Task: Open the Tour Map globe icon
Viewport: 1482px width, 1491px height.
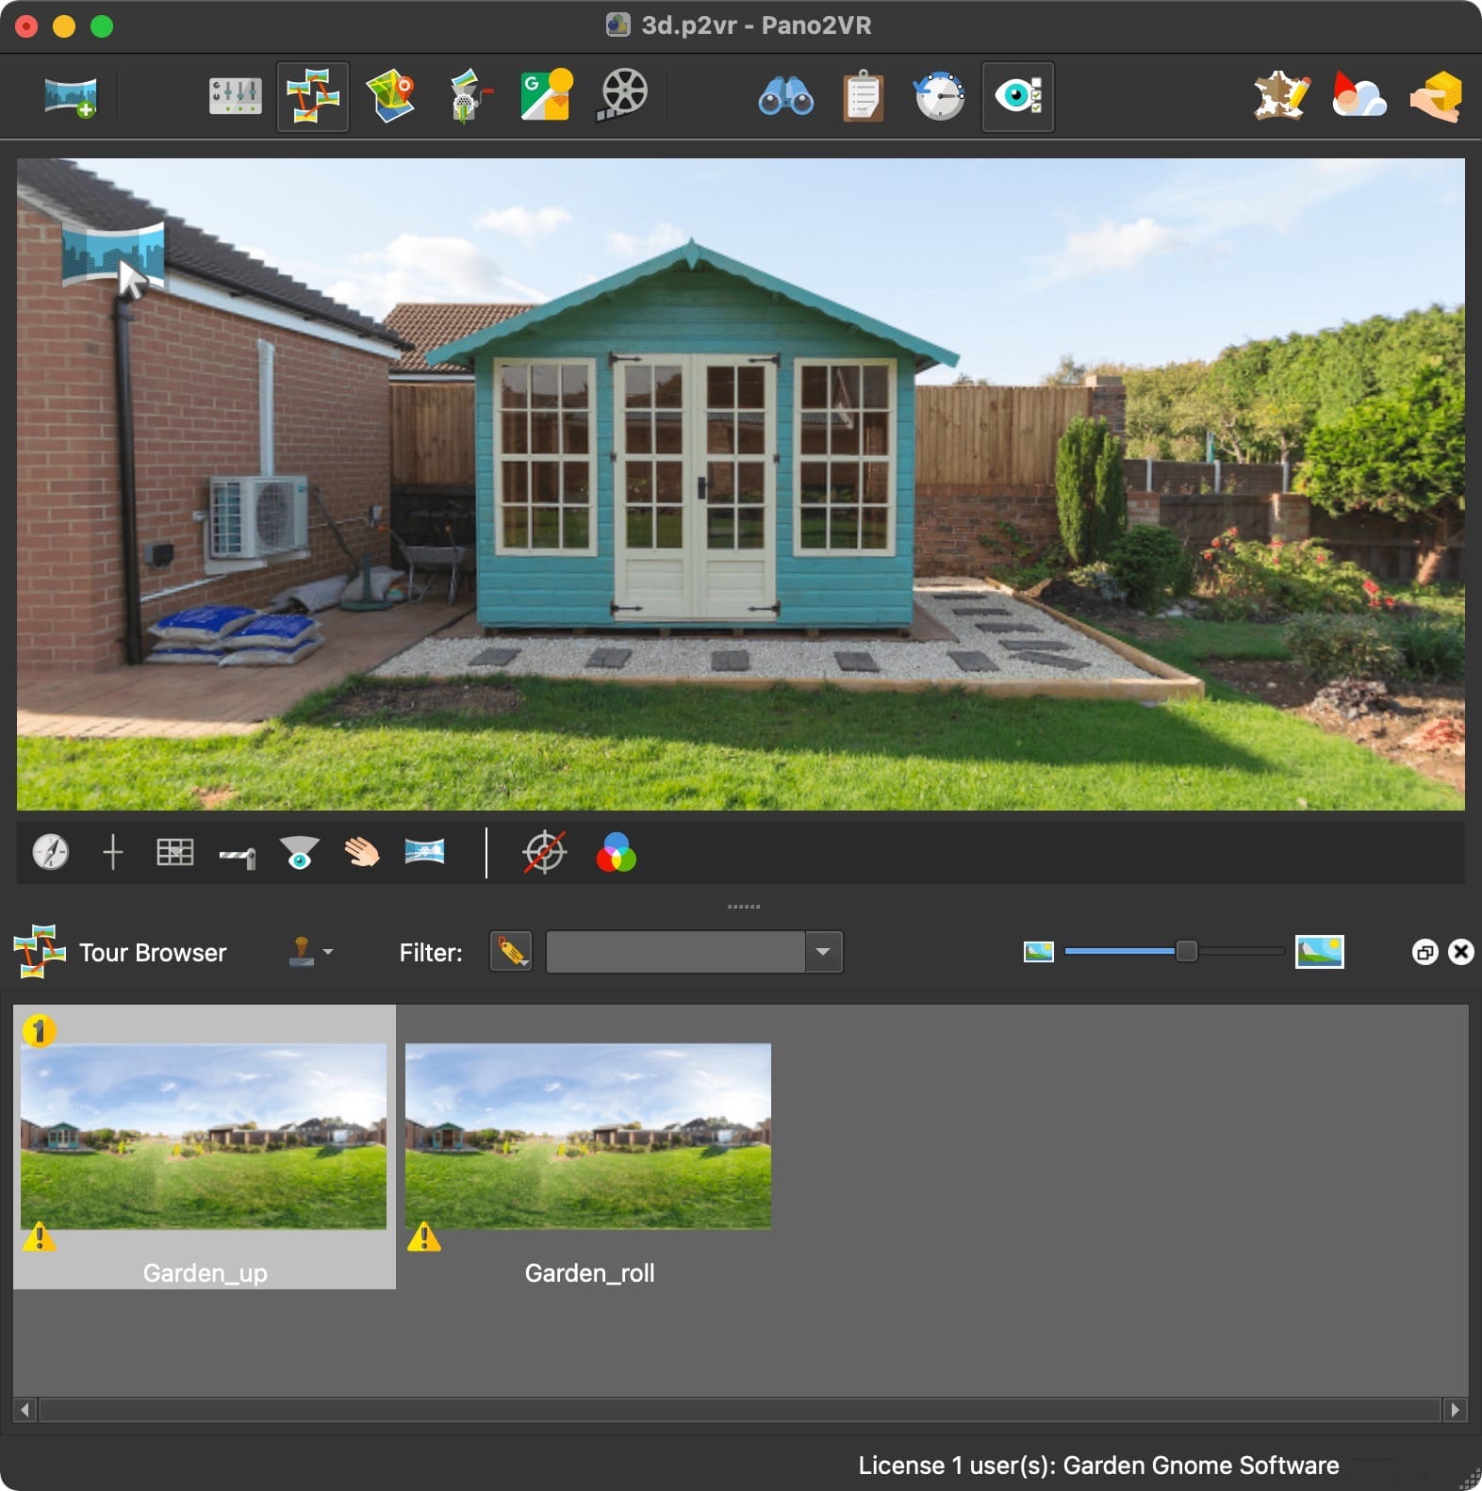Action: 391,96
